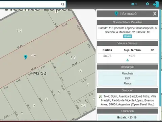Select parcel label 1 G on map
This screenshot has height=122, width=162.
(x=19, y=30)
